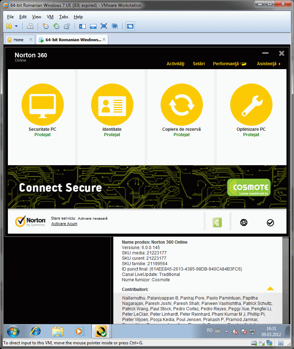
Task: Open the Securitate PC monitor icon
Action: 43,104
